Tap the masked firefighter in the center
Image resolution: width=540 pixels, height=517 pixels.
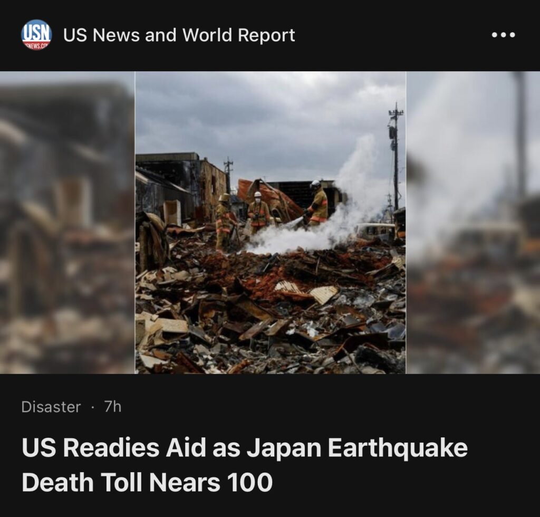(x=258, y=211)
